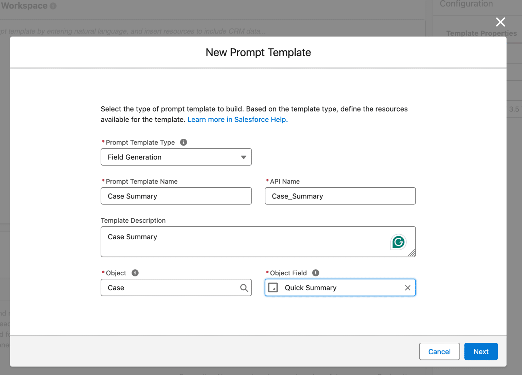
Task: Click the Configuration panel heading
Action: pos(466,4)
